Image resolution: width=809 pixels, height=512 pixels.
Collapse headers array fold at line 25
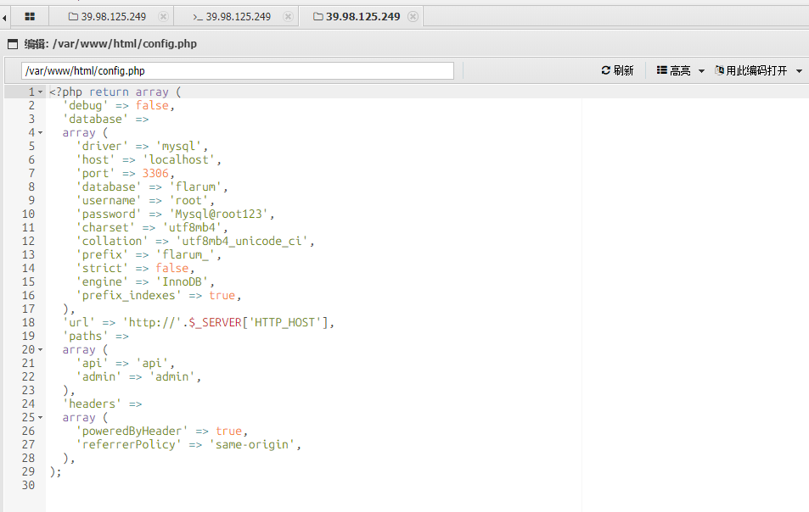pos(40,417)
